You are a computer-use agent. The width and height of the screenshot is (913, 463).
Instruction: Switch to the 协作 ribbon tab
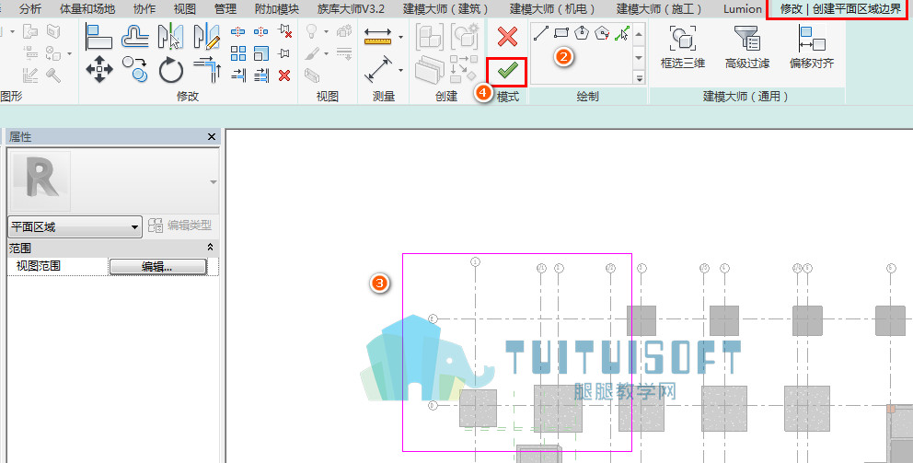[x=144, y=8]
